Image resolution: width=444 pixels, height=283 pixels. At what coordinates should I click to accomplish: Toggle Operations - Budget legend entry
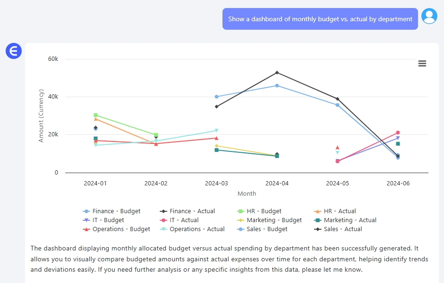click(x=116, y=229)
